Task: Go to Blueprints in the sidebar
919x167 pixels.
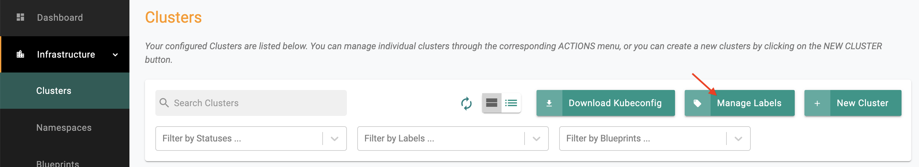Action: 58,163
